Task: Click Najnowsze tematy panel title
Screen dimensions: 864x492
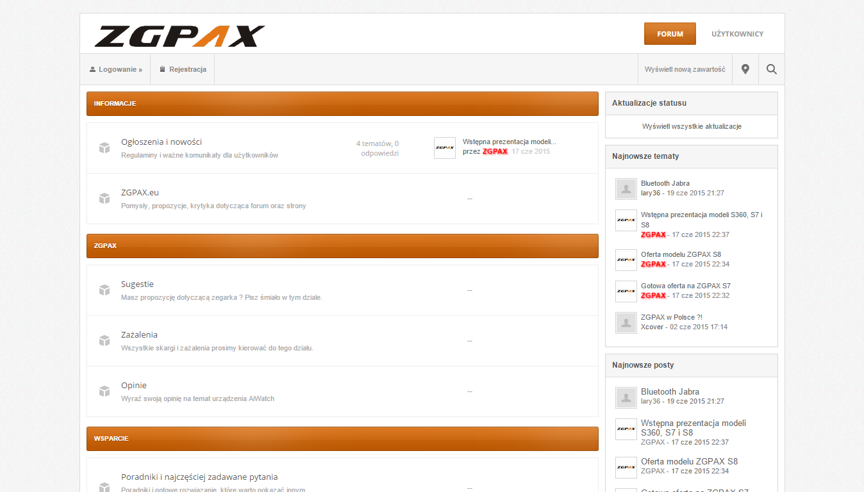Action: [645, 156]
